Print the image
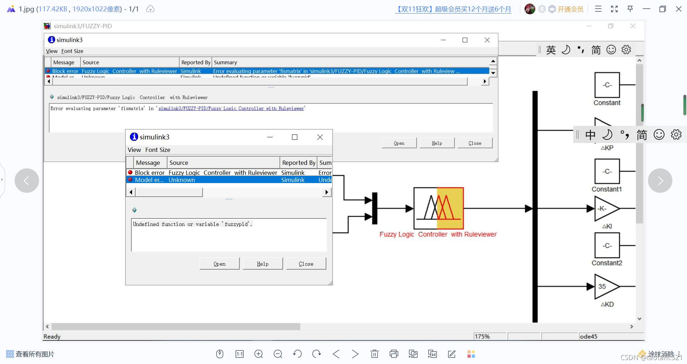 394,354
